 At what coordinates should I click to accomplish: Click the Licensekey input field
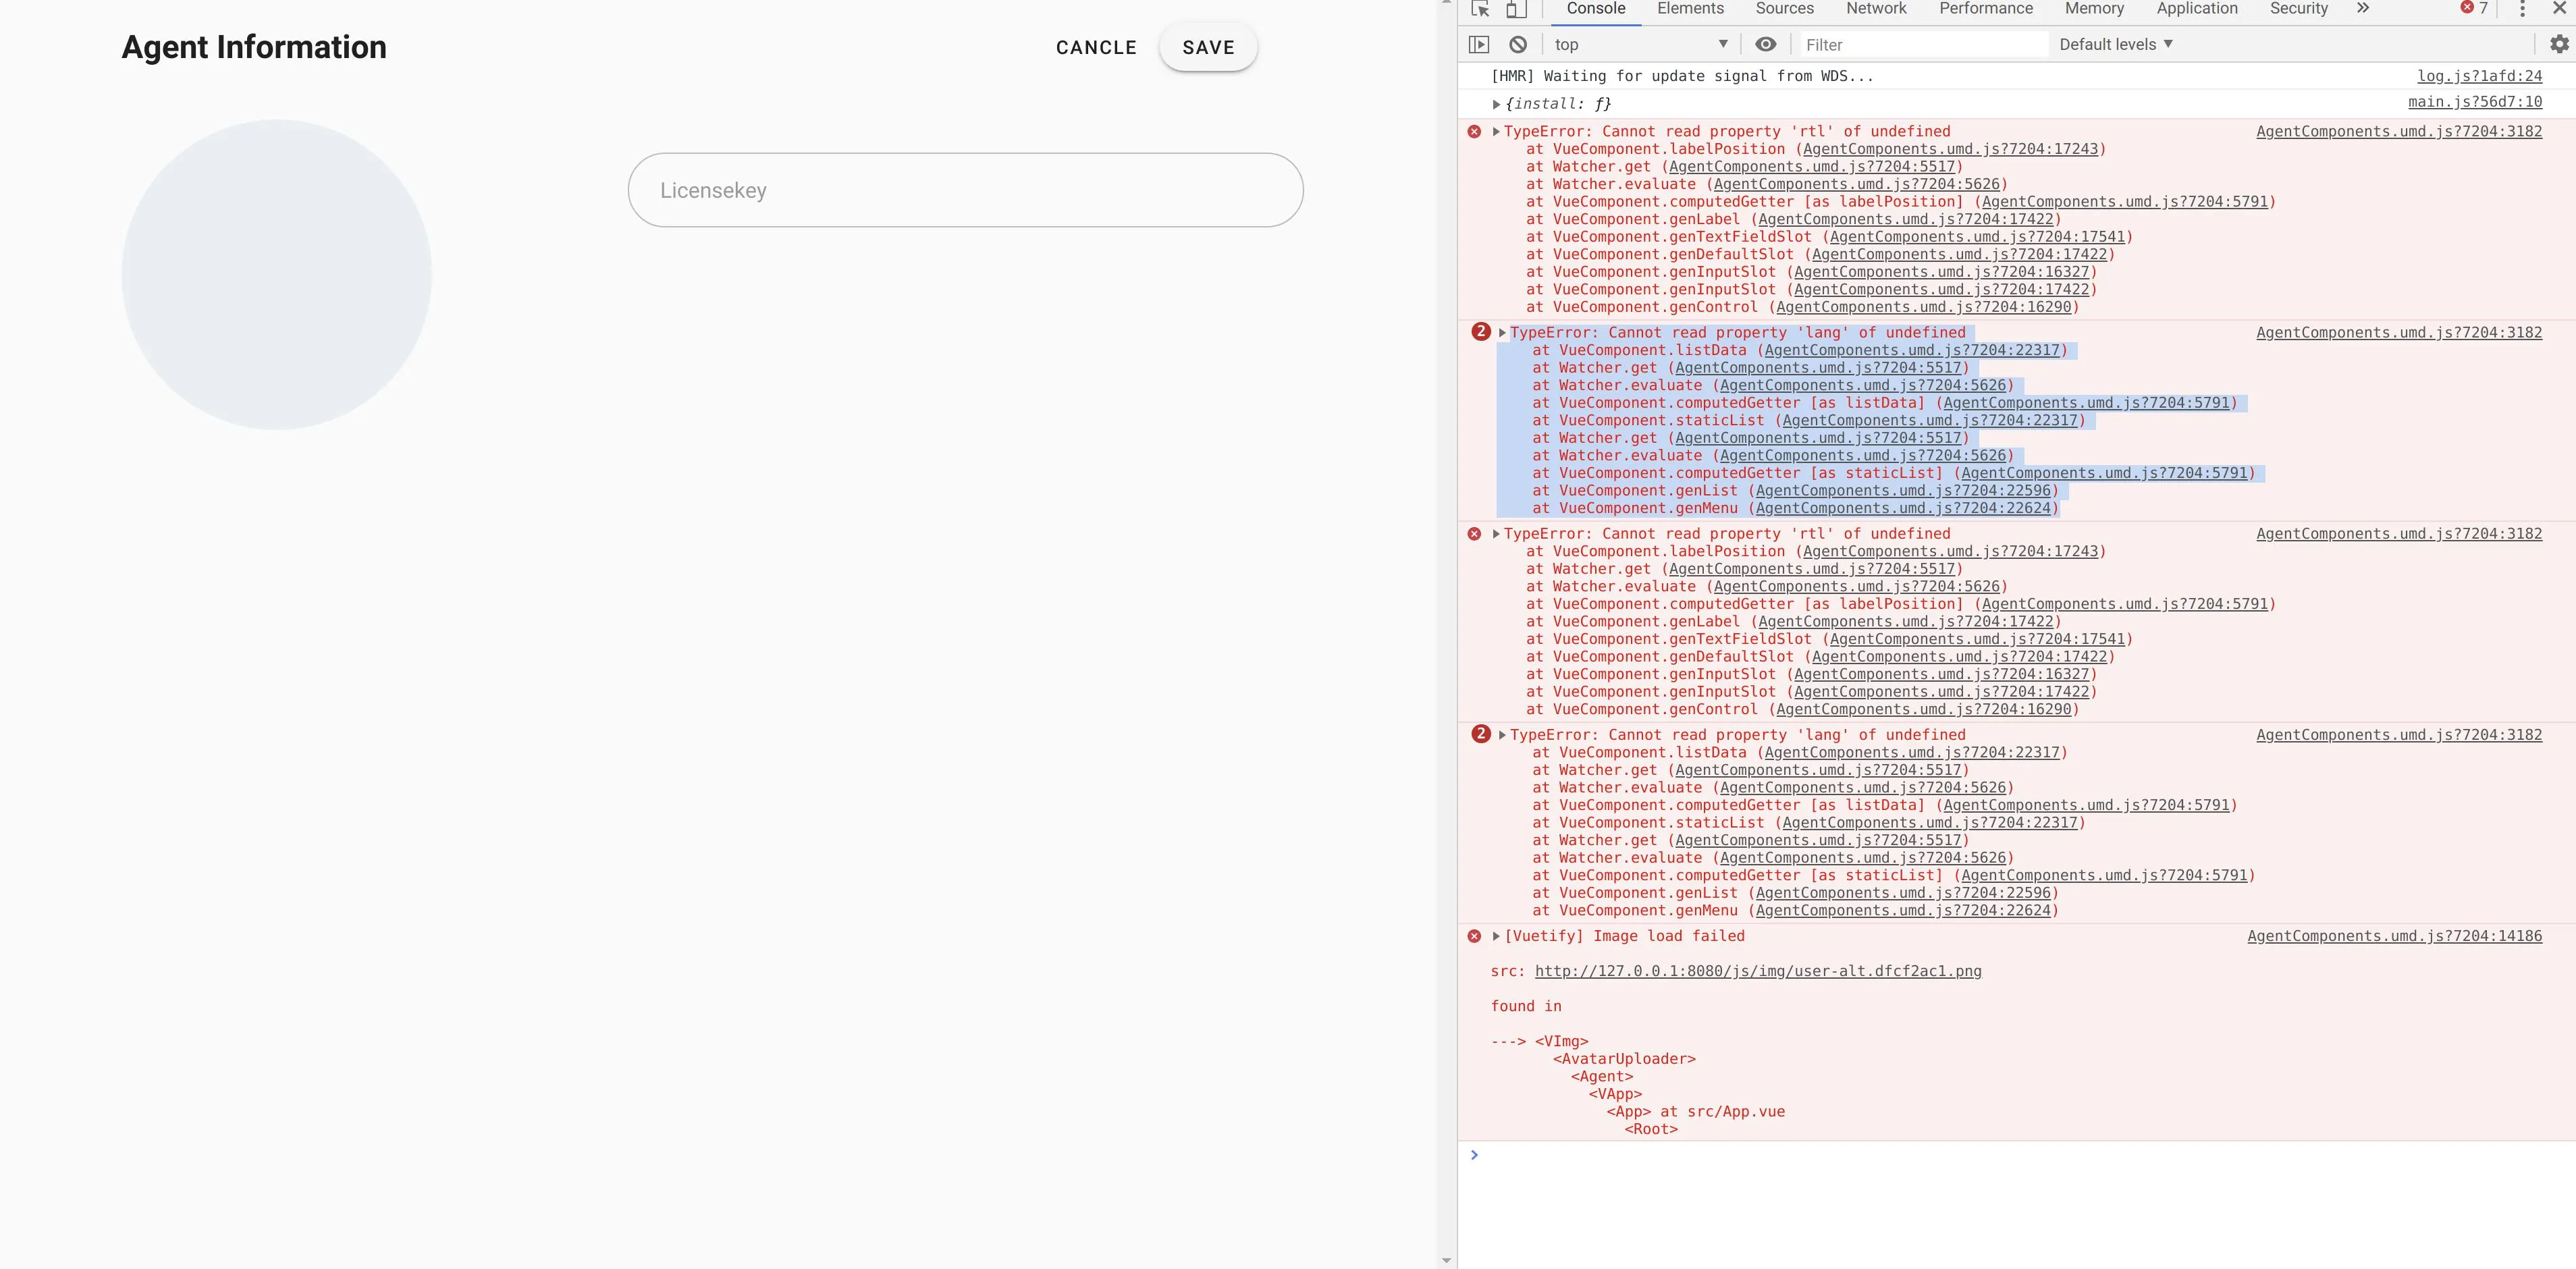[x=965, y=190]
